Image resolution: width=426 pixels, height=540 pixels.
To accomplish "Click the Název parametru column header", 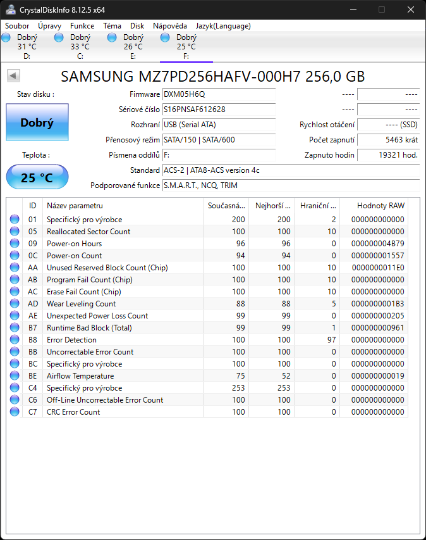I will pos(123,206).
